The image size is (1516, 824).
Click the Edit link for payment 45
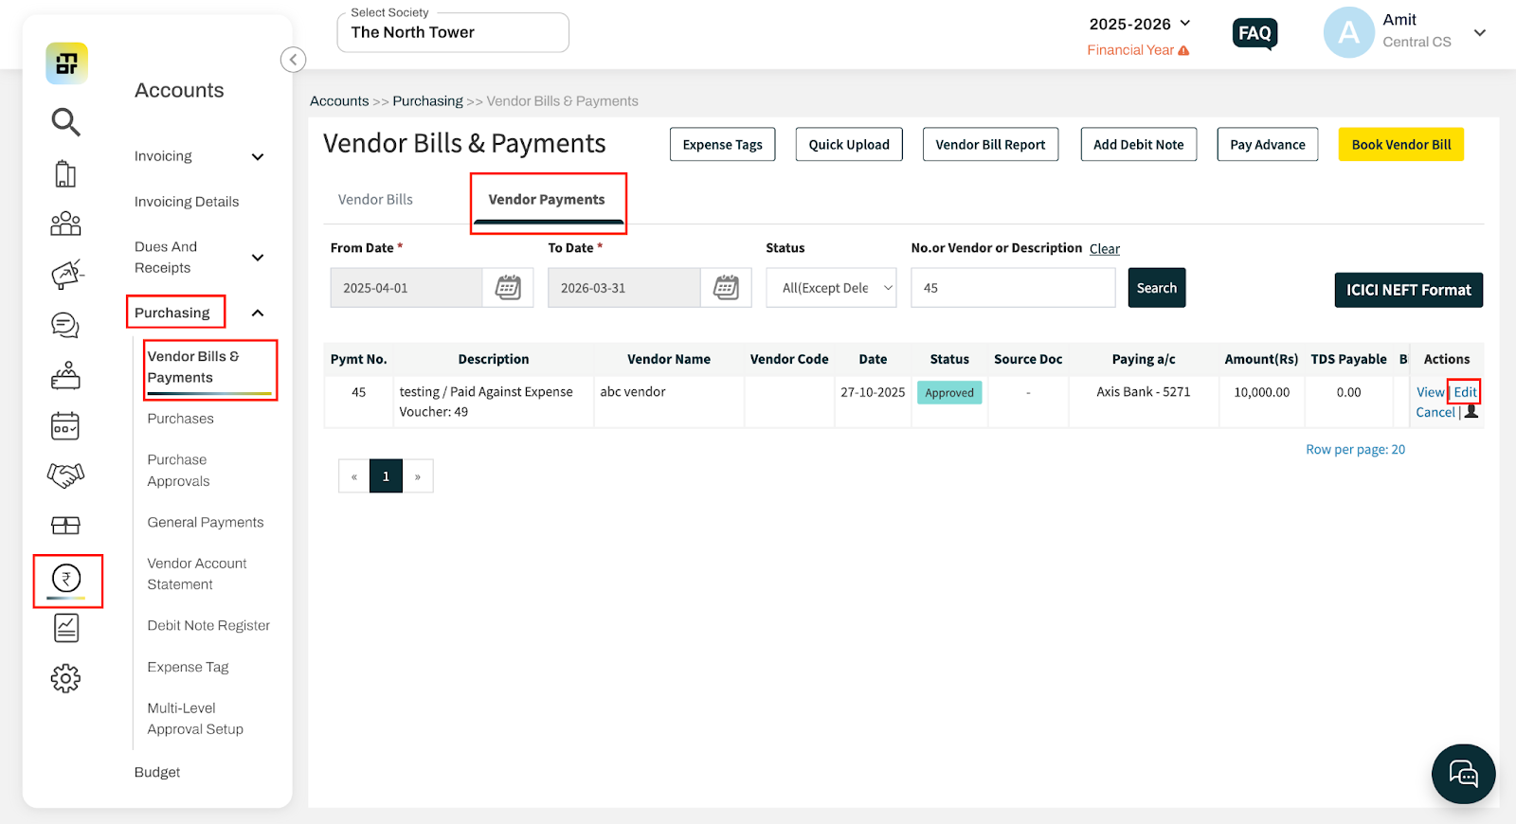pyautogui.click(x=1464, y=392)
